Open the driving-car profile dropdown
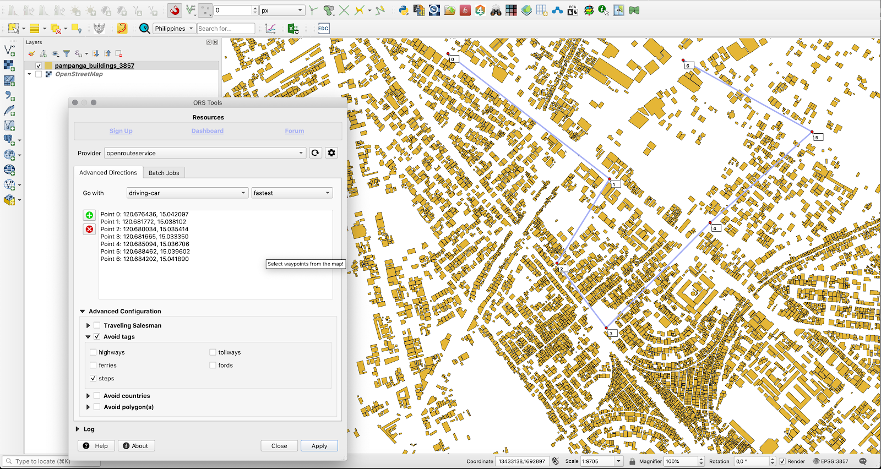Image resolution: width=881 pixels, height=469 pixels. 187,193
